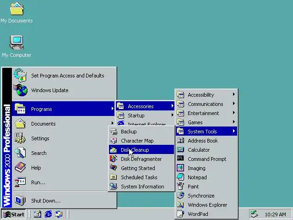Click the Synchronize icon
The width and height of the screenshot is (293, 220).
pos(180,195)
